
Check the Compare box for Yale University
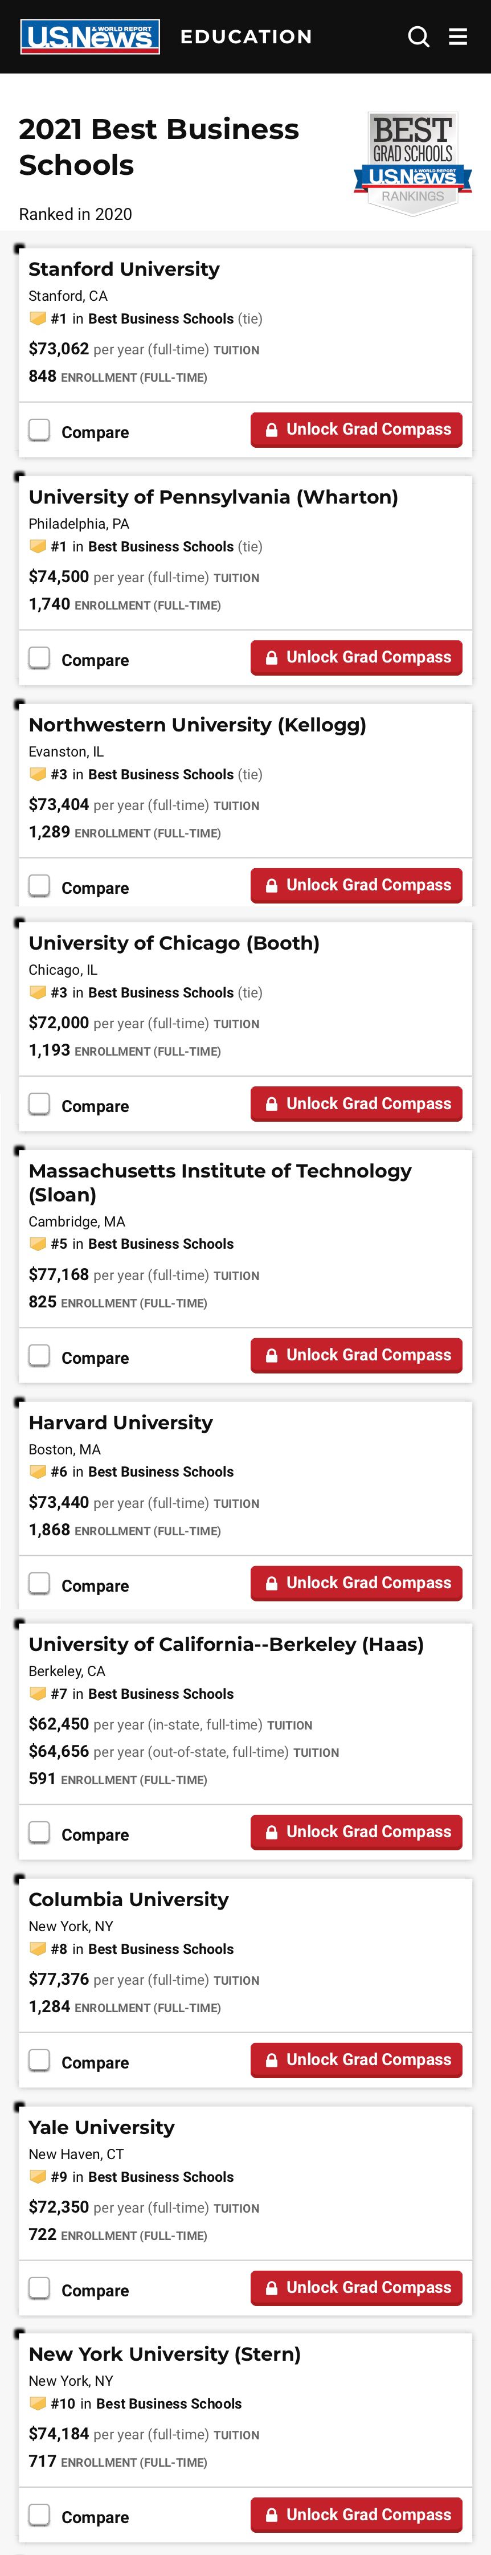(x=40, y=2288)
